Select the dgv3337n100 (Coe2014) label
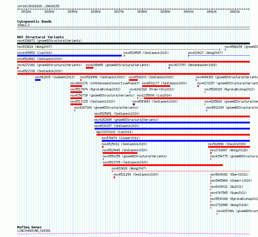Screen dimensions: 258x237 point(115,132)
